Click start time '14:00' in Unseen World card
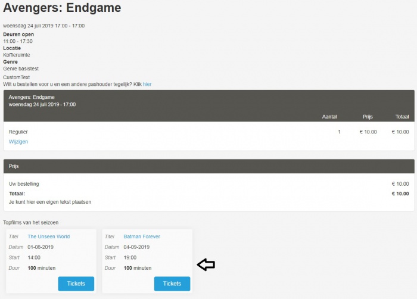Viewport: 417px width, 299px height. pos(34,257)
